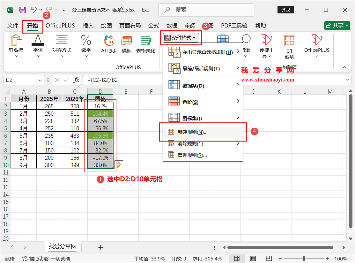The image size is (355, 263).
Task: Open the 图标集 icon sets submenu
Action: pos(203,118)
